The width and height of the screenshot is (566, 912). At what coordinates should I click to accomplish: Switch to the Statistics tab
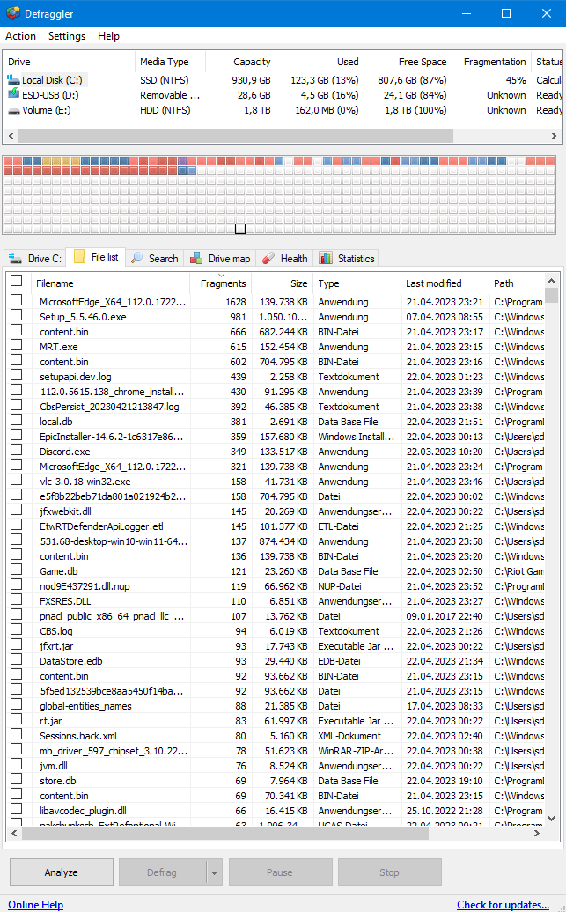(347, 258)
